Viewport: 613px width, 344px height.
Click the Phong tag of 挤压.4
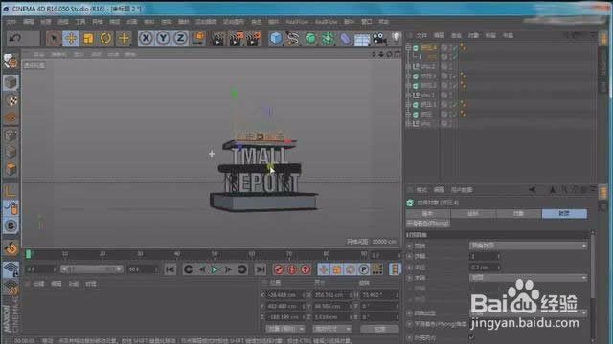click(x=464, y=48)
